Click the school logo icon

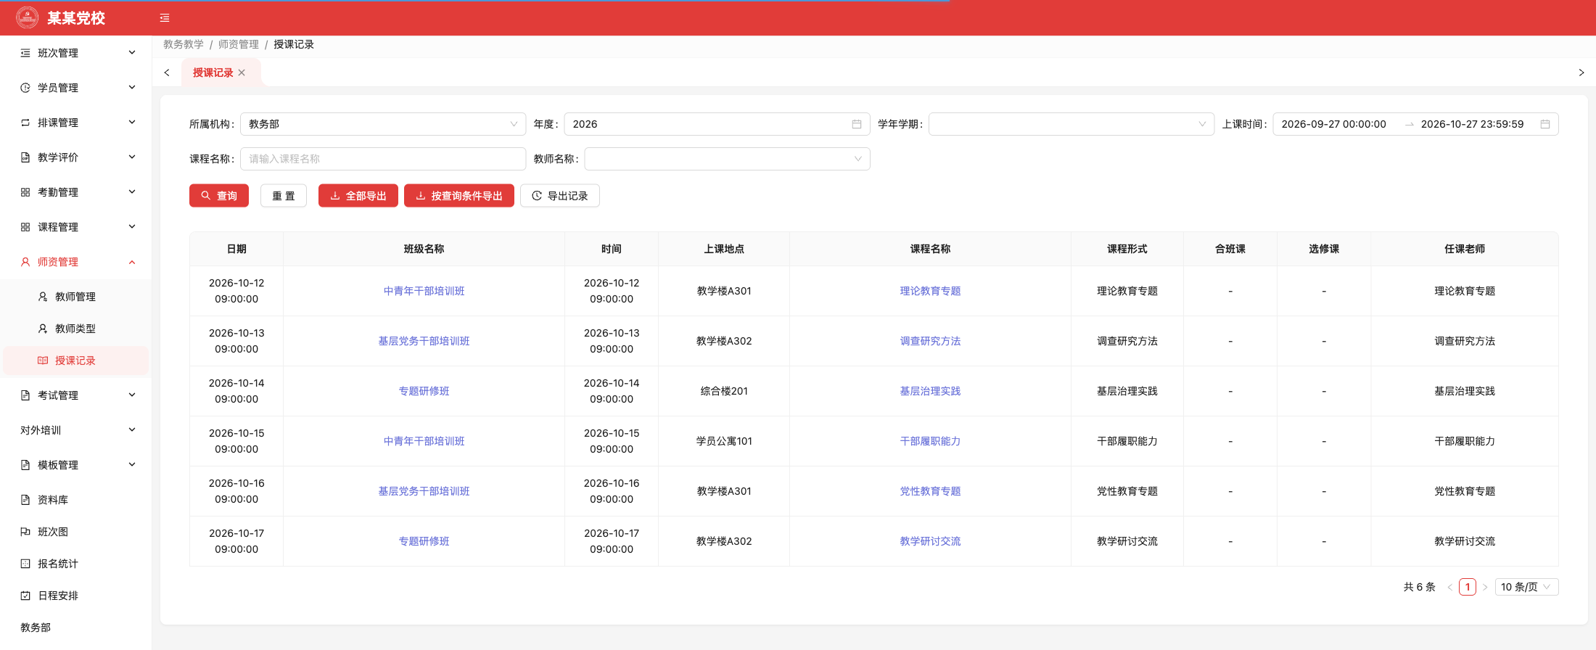pyautogui.click(x=28, y=17)
